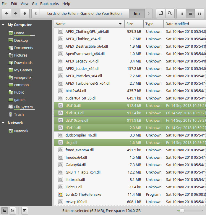Click the Home folder icon in sidebar

(x=11, y=33)
